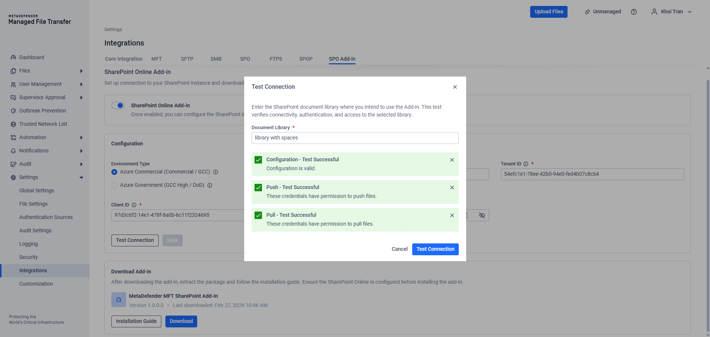Open help via question mark icon
Image resolution: width=710 pixels, height=337 pixels.
click(x=634, y=12)
